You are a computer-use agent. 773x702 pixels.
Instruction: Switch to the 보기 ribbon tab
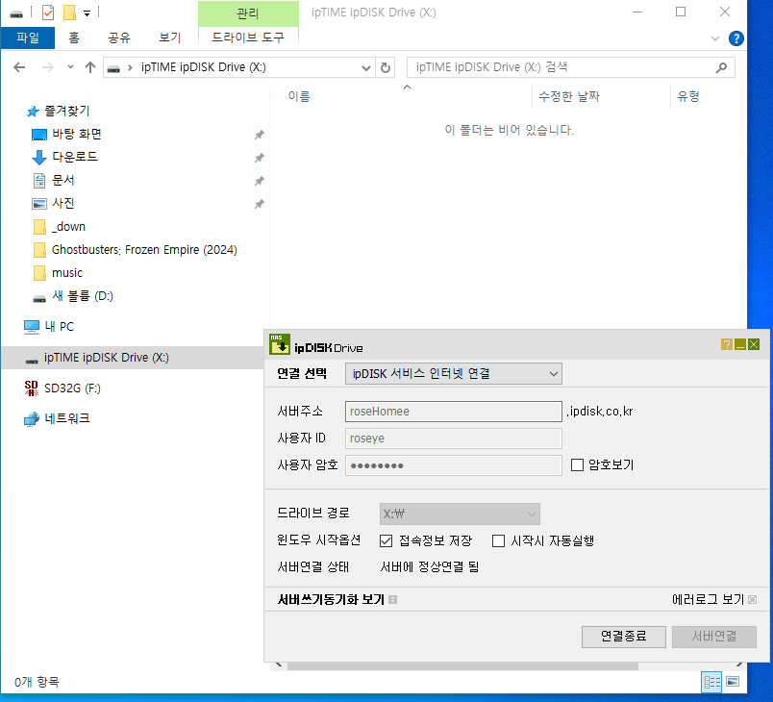(170, 38)
